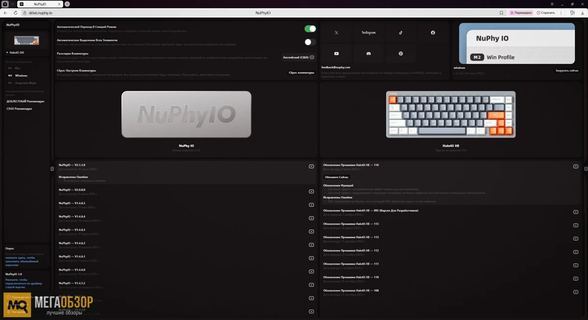Screen dimensions: 588x320
Task: Click the Halo65 HE keyboard image
Action: (451, 114)
